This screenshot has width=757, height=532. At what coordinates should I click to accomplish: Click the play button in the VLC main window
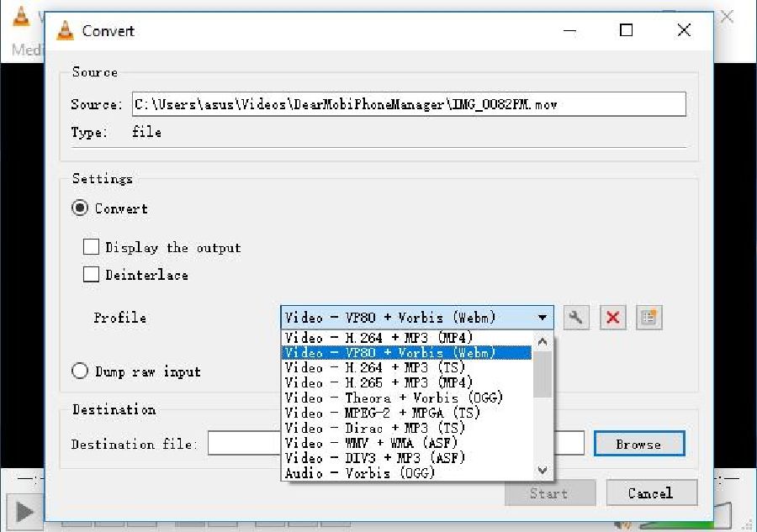(x=24, y=512)
